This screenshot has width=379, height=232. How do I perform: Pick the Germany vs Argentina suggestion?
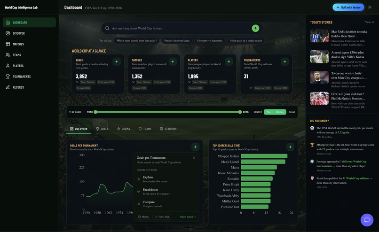tap(210, 41)
